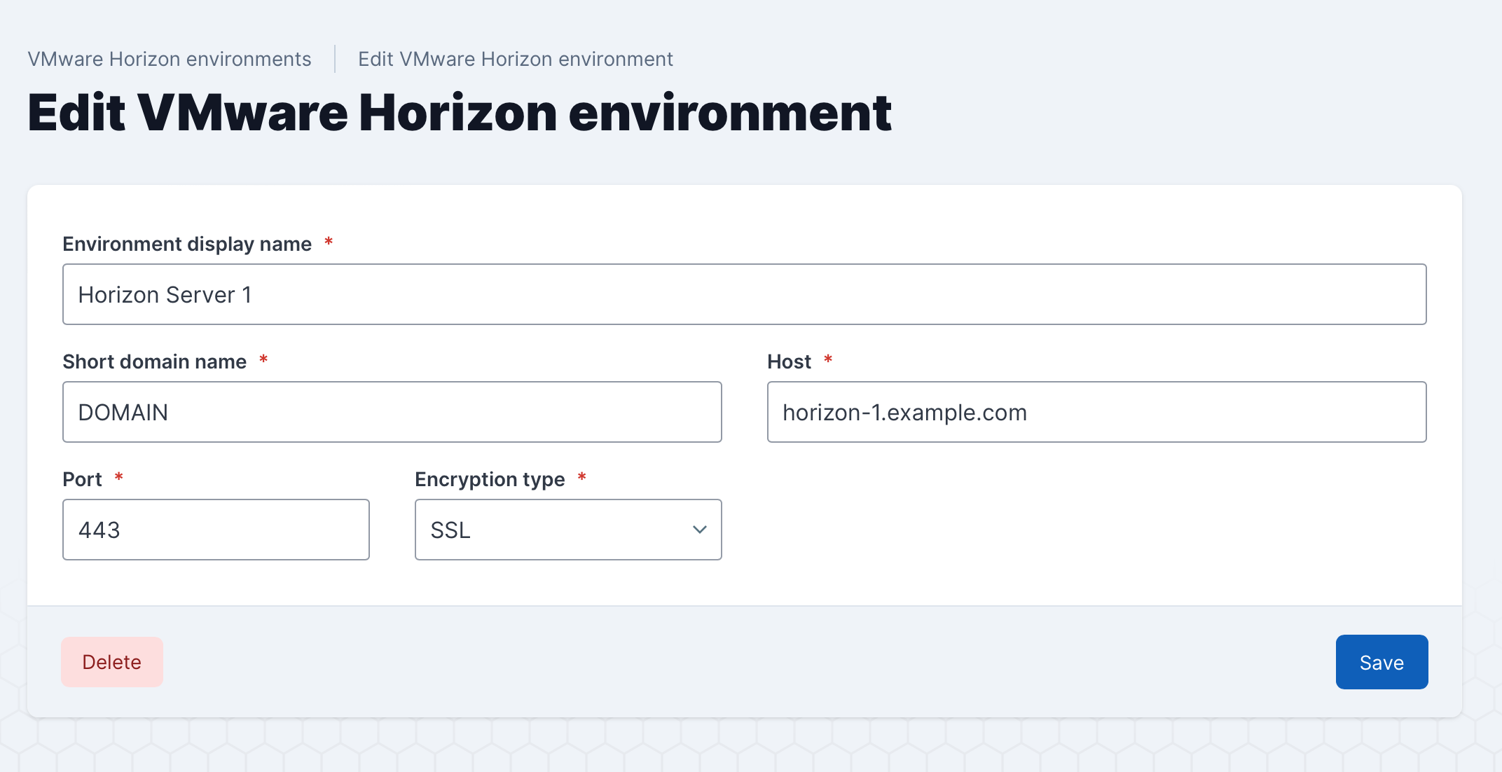Click the page heading Edit VMware Horizon environment
The height and width of the screenshot is (772, 1502).
pyautogui.click(x=459, y=112)
